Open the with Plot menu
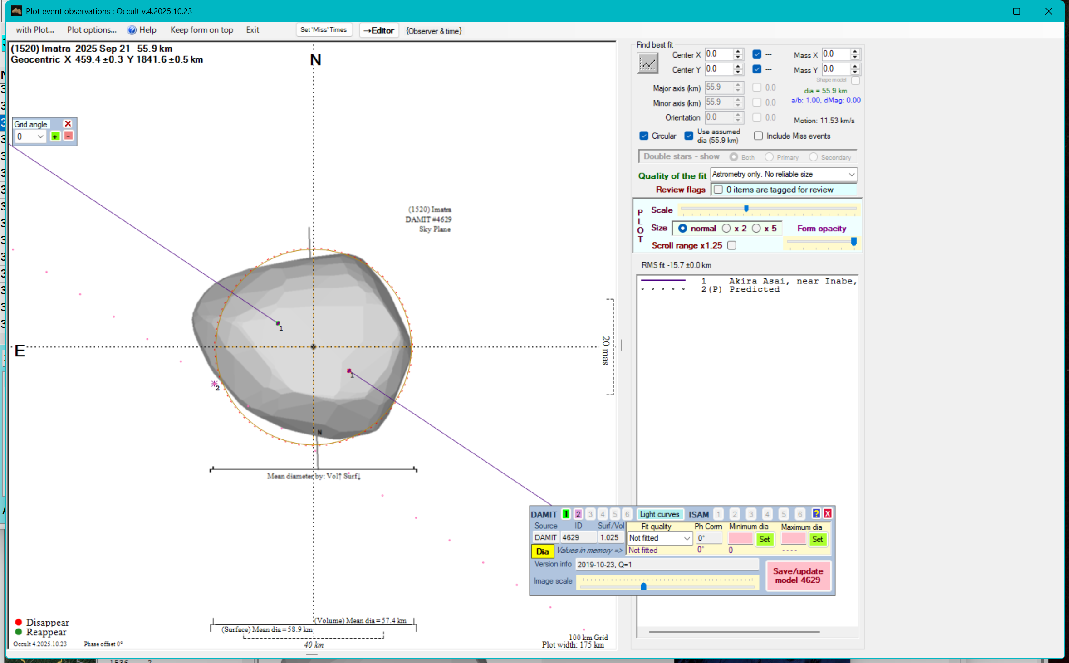 pos(35,30)
